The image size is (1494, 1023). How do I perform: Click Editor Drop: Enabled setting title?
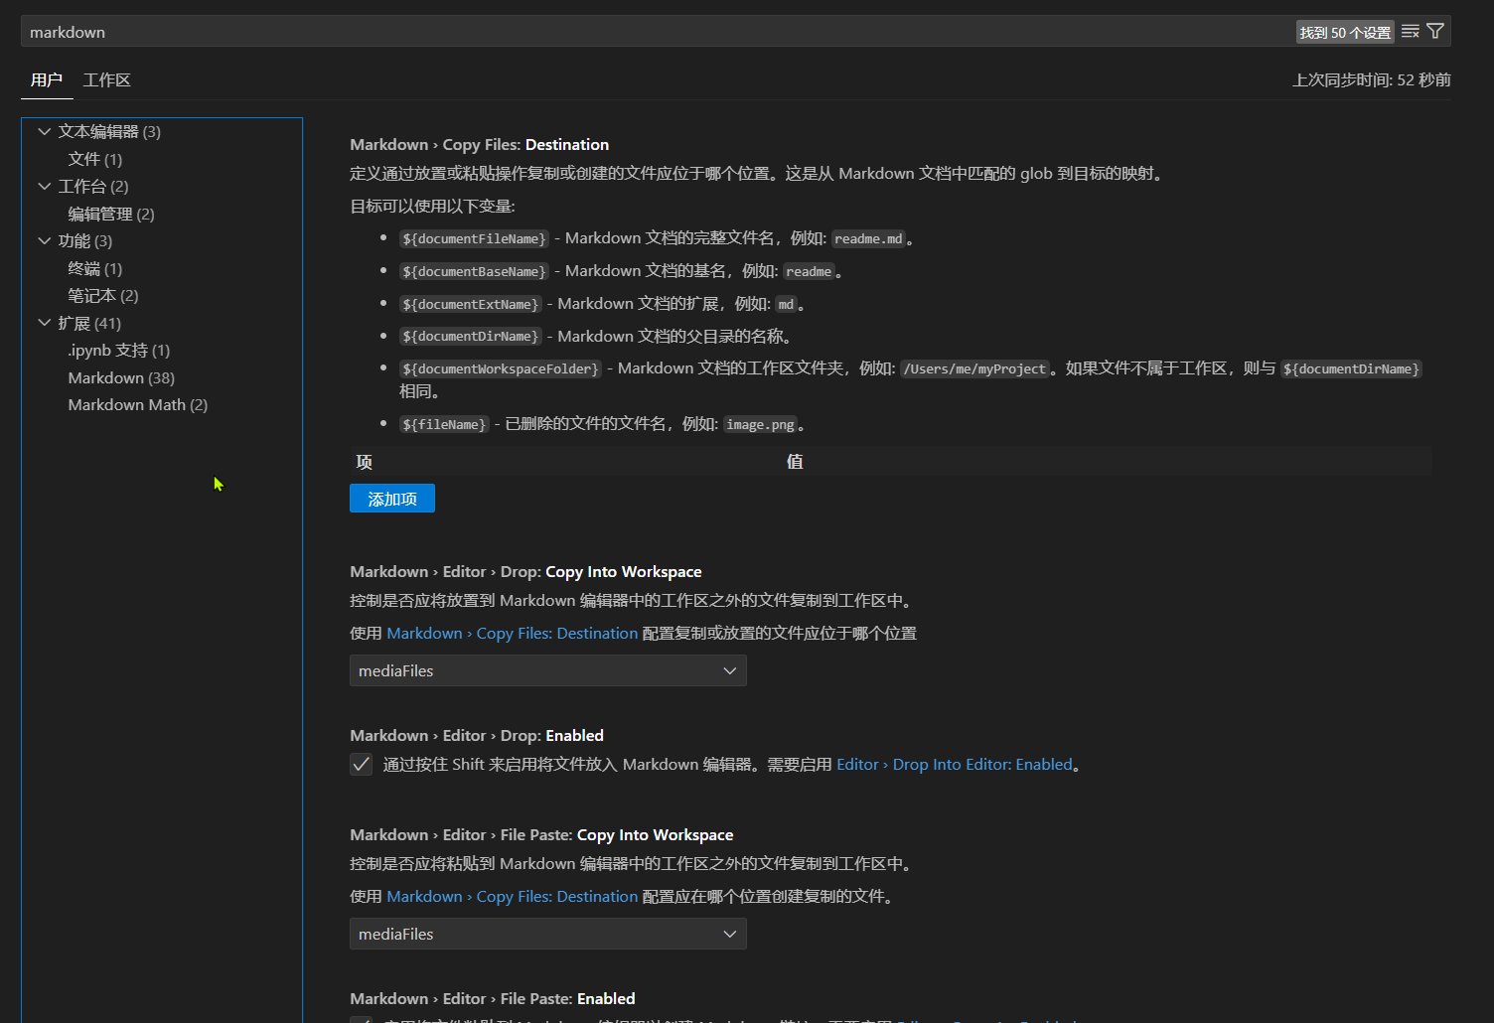477,735
